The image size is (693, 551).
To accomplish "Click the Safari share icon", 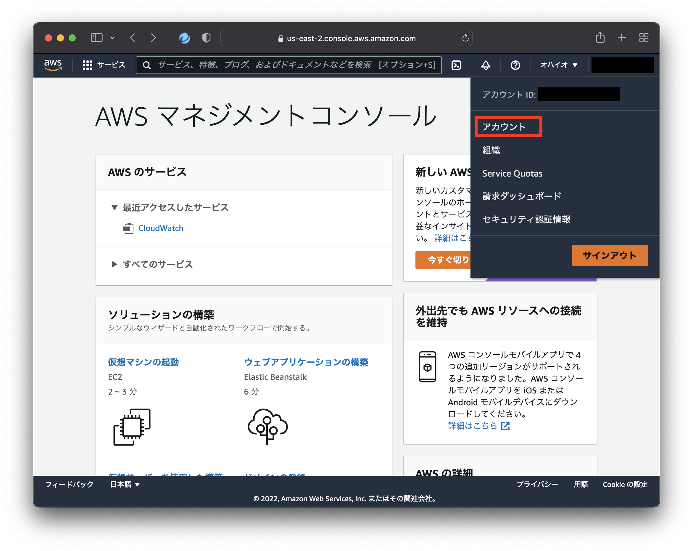I will coord(600,37).
